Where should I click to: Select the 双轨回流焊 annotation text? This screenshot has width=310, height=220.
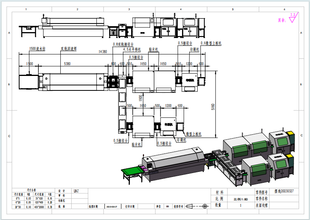click(x=68, y=49)
